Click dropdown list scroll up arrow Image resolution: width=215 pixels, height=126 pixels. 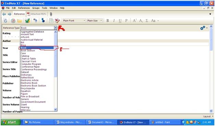click(x=55, y=32)
